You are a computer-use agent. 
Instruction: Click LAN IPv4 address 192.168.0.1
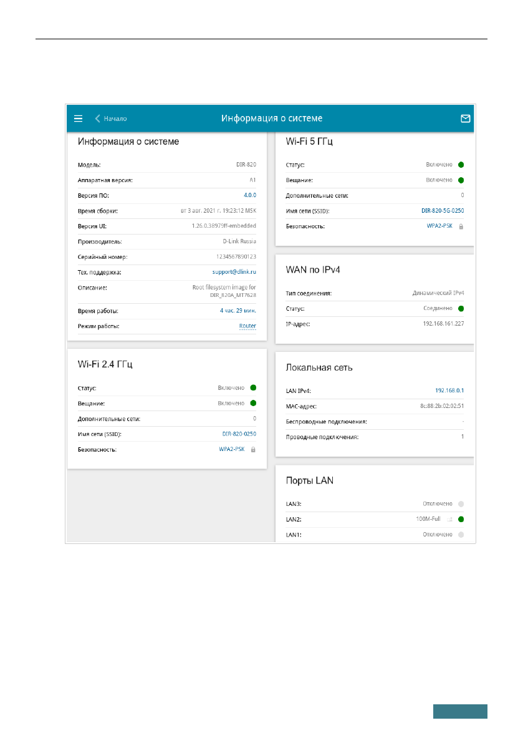click(x=449, y=391)
